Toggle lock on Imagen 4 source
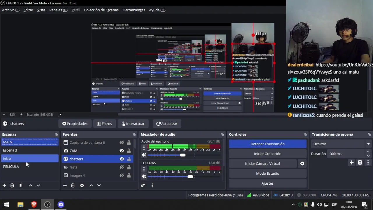This screenshot has width=373, height=210. pos(129,175)
